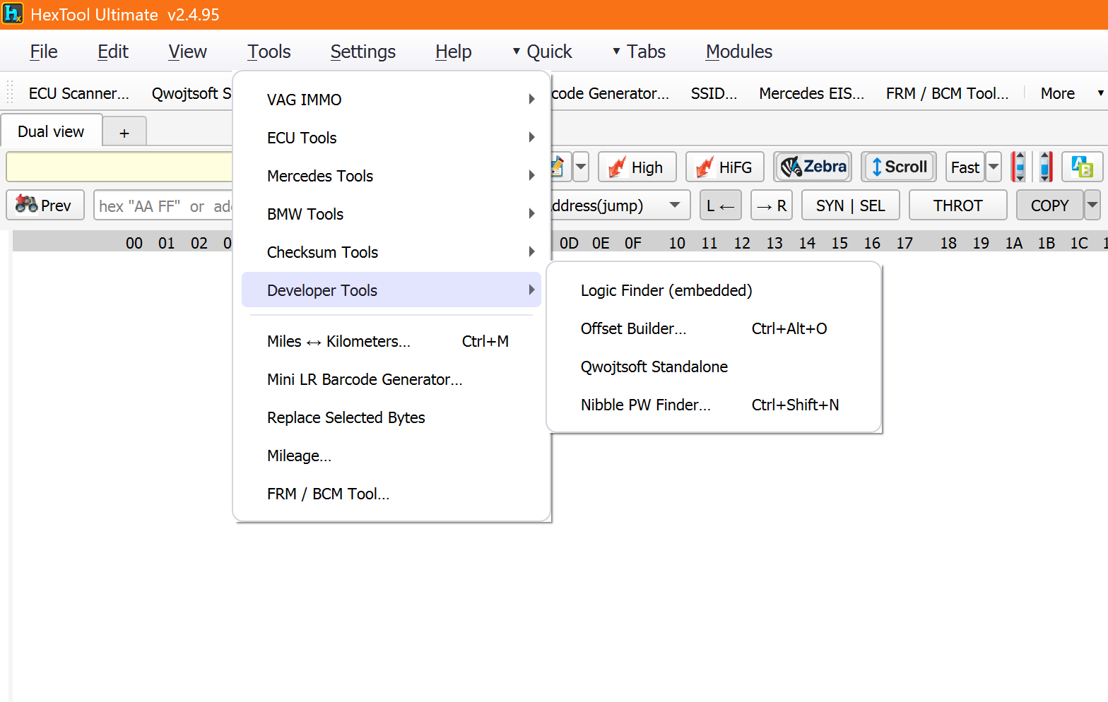Open Mini LR Barcode Generator

coord(391,379)
